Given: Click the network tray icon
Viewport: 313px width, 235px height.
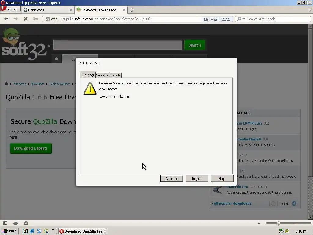Looking at the screenshot, I should 282,231.
